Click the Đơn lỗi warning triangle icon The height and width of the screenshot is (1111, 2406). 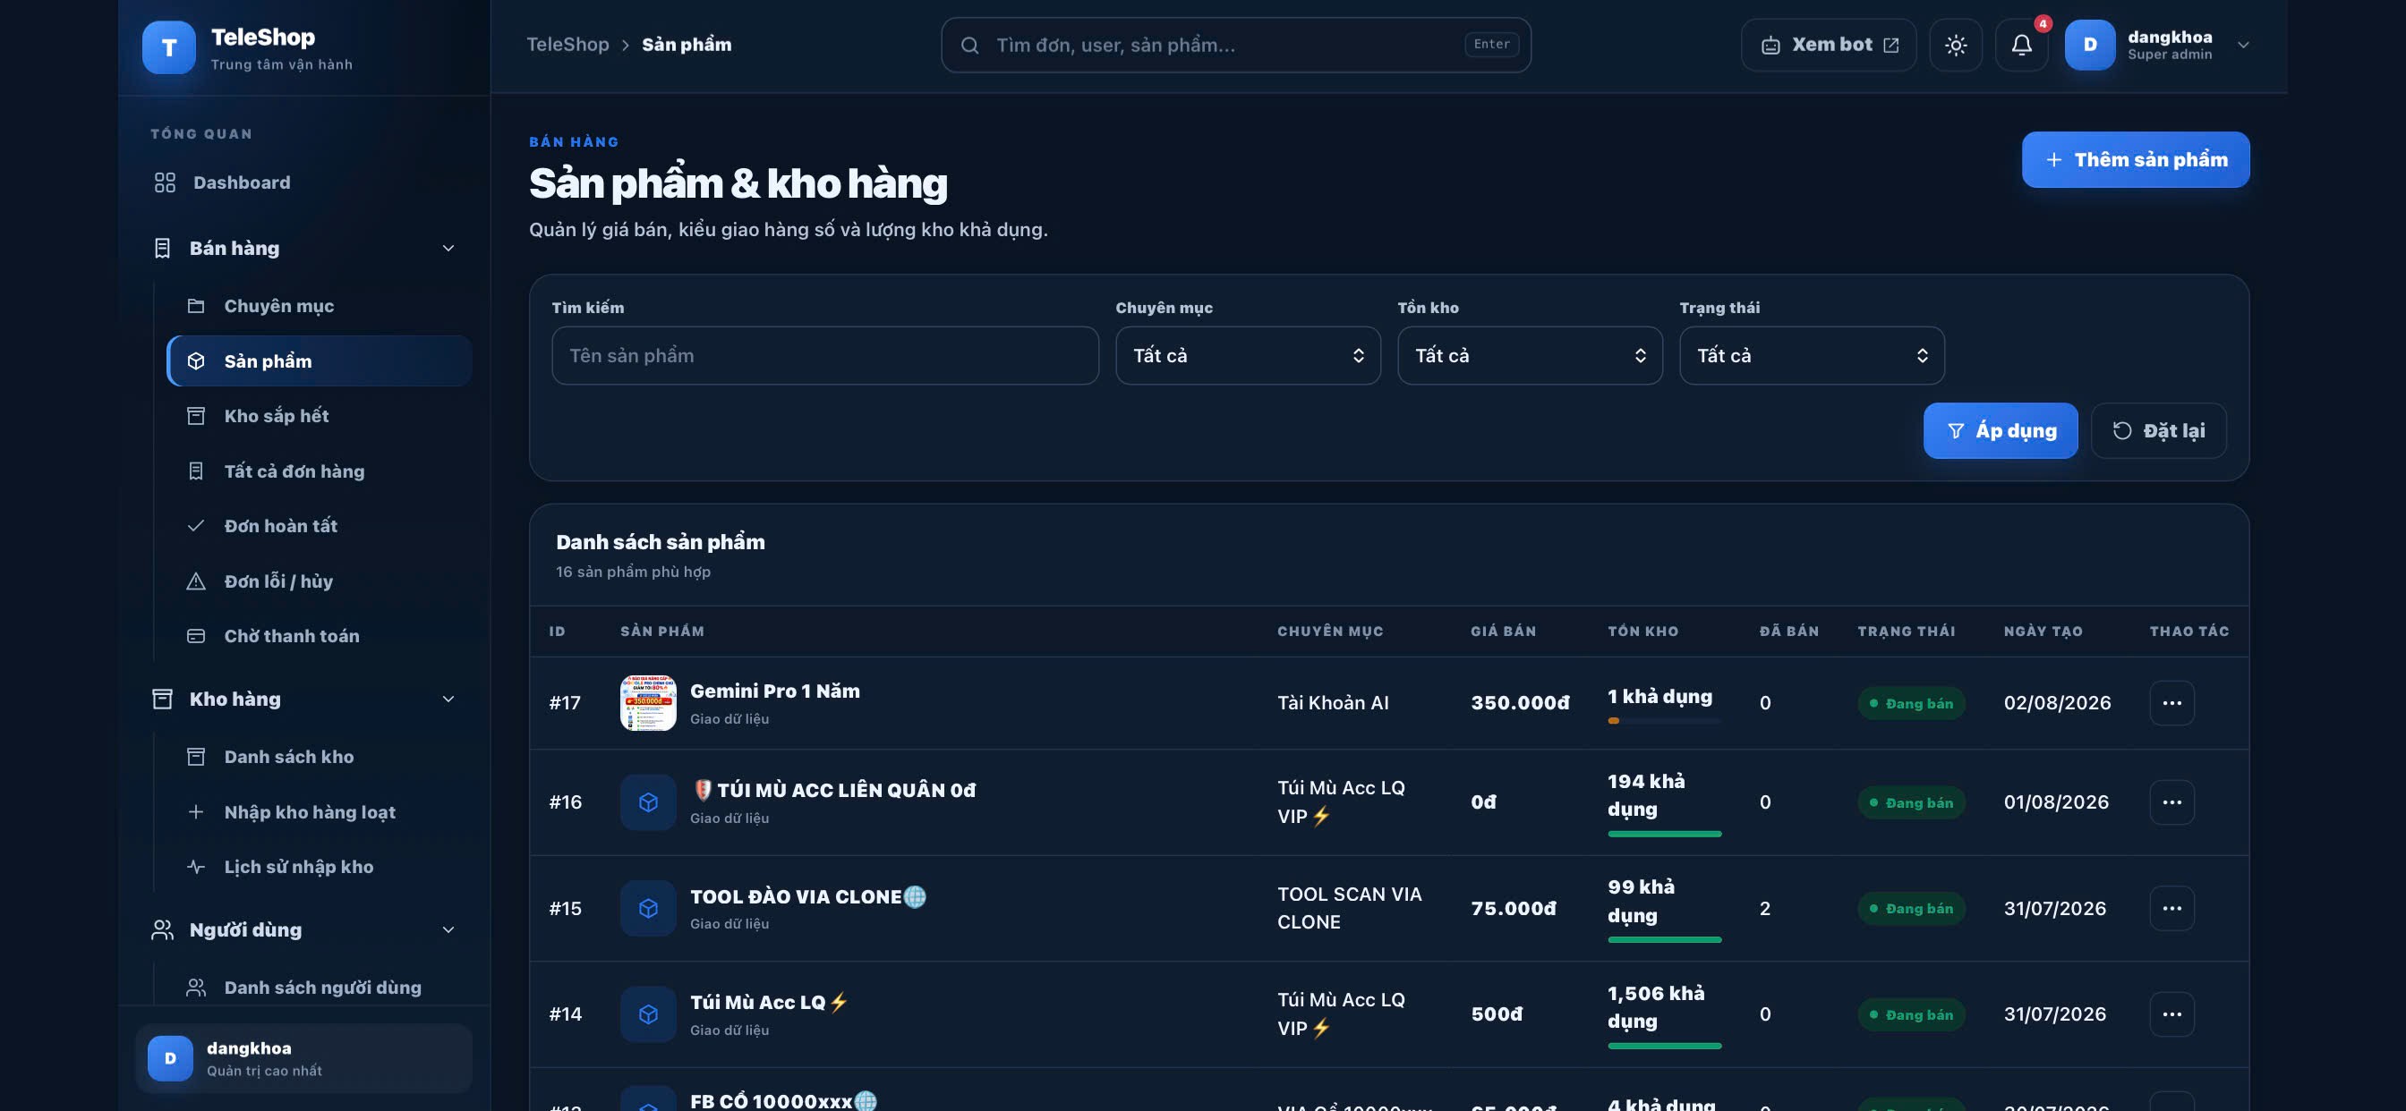(195, 581)
